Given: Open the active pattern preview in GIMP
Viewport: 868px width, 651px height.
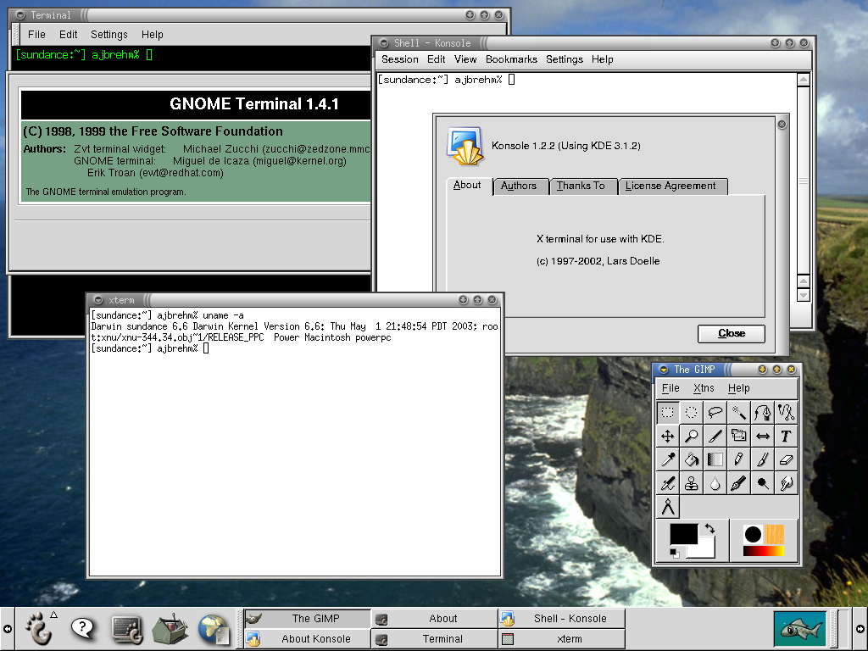Looking at the screenshot, I should (775, 534).
